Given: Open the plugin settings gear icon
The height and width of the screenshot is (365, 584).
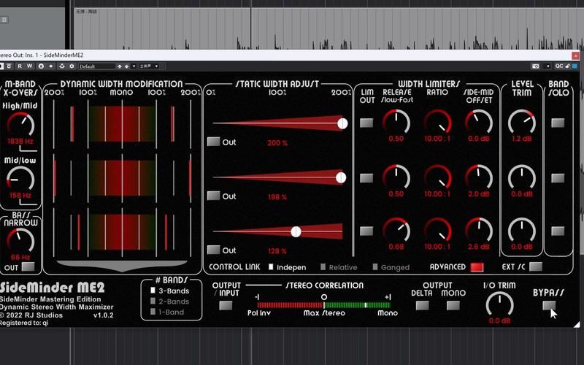Looking at the screenshot, I should coord(72,66).
